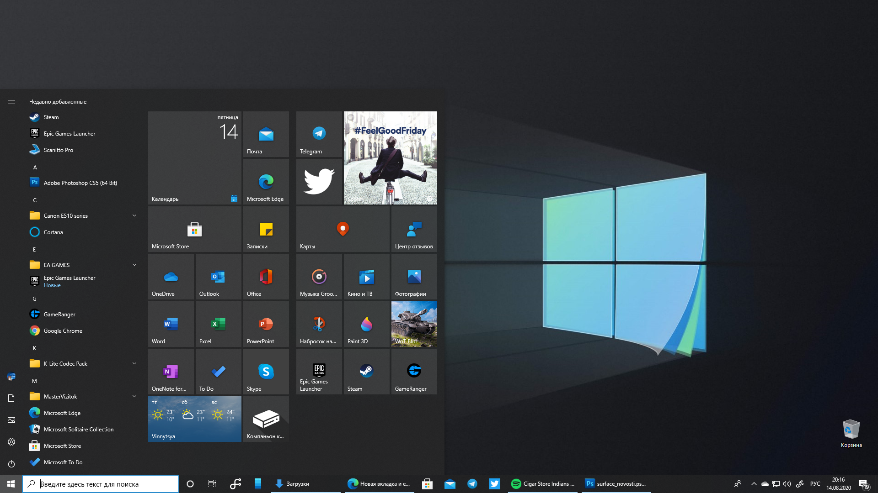This screenshot has height=493, width=878.
Task: Select Google Chrome in the app list
Action: pos(63,331)
